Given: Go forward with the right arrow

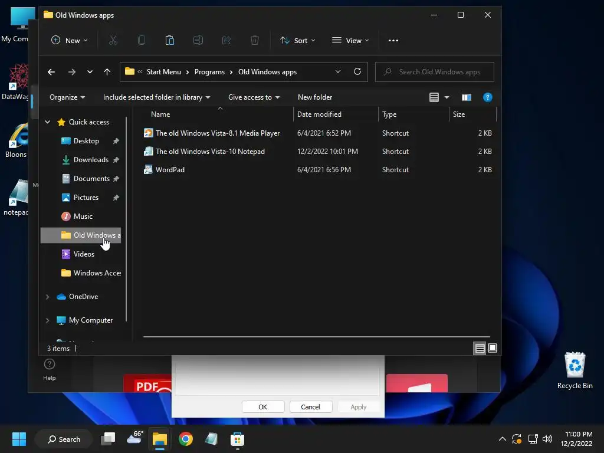Looking at the screenshot, I should pyautogui.click(x=71, y=72).
